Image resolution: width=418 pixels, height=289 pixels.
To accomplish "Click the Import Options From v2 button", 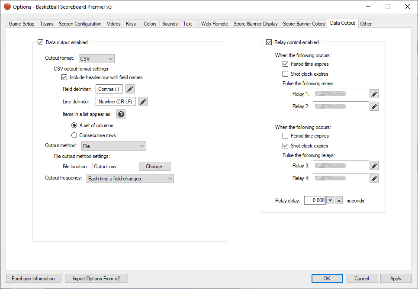I will point(96,279).
